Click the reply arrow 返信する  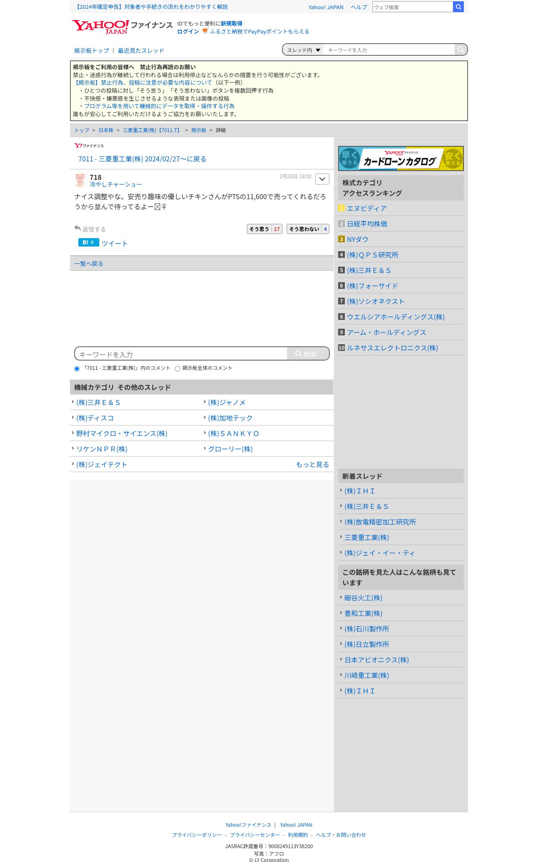[x=90, y=229]
